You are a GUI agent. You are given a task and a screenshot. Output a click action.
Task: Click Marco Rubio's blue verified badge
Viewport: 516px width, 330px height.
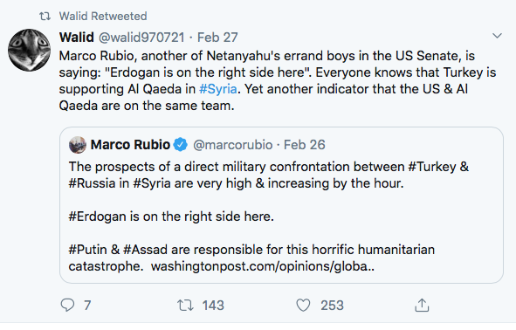coord(181,145)
